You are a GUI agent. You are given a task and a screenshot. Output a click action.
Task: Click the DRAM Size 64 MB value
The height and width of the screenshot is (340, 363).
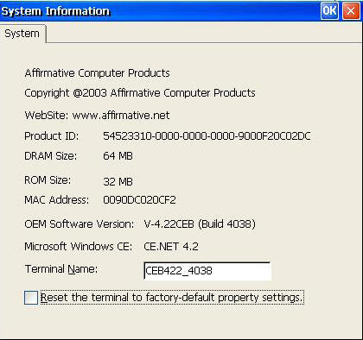pos(118,156)
